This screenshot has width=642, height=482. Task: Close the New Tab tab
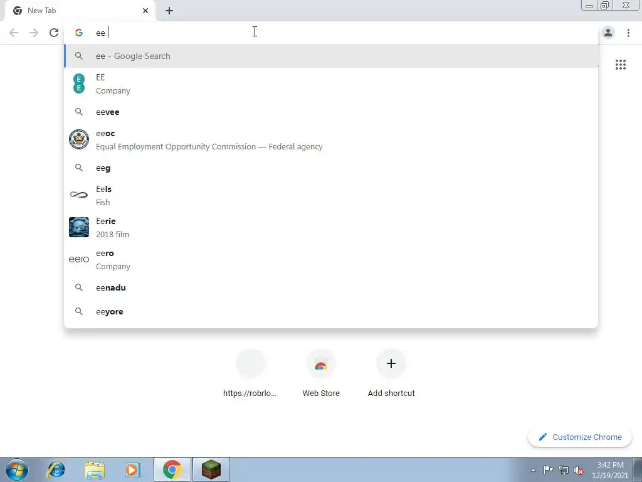coord(145,11)
